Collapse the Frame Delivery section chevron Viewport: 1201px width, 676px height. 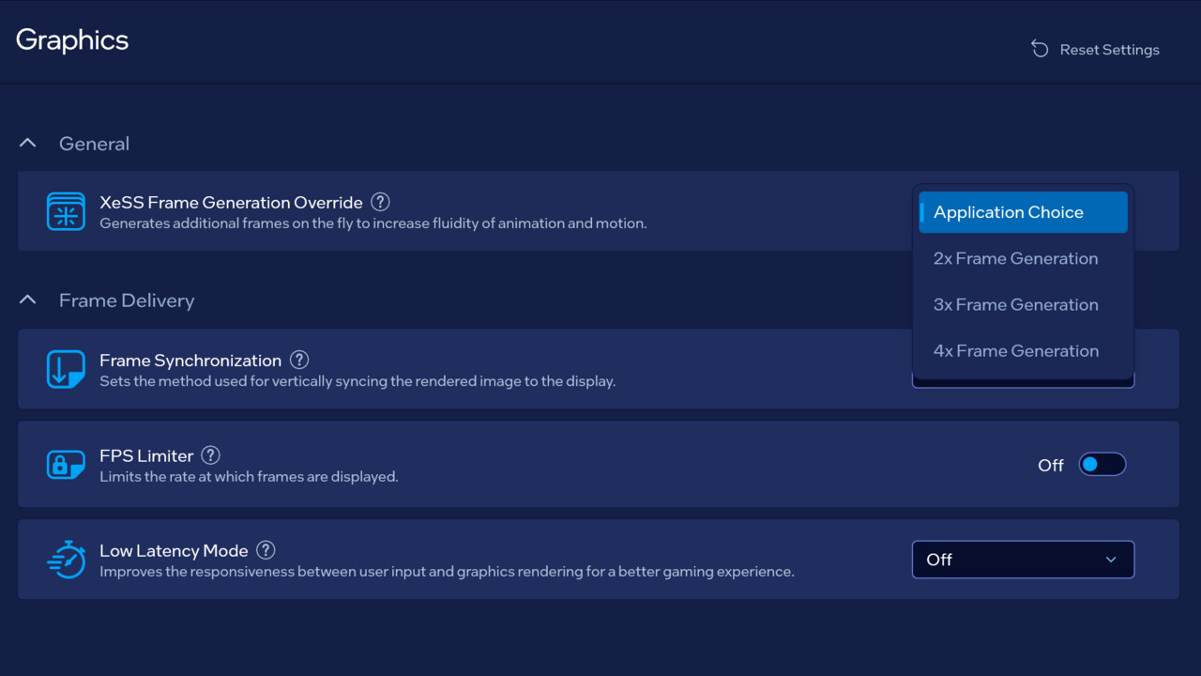pyautogui.click(x=28, y=300)
